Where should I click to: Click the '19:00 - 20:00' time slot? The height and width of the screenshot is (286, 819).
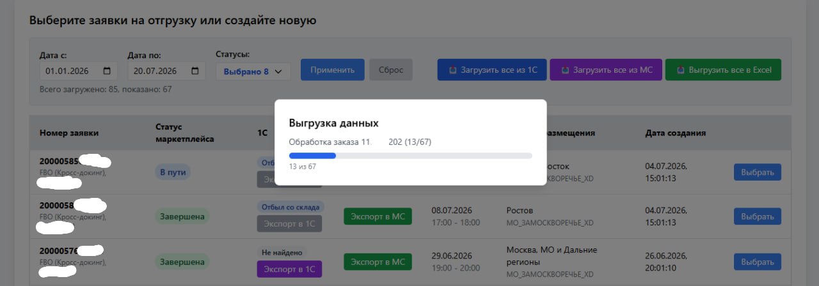pos(456,267)
